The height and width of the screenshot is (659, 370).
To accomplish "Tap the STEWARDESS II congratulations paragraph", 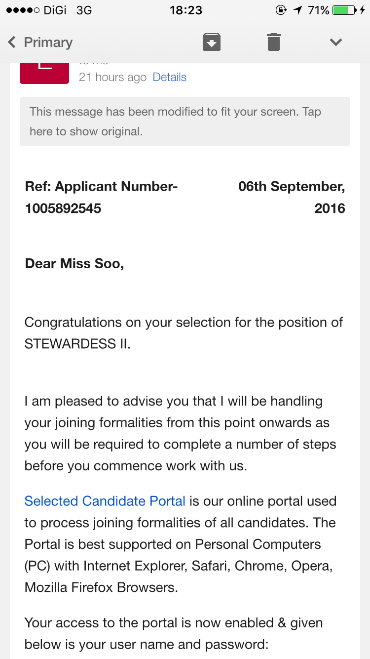I will [184, 333].
